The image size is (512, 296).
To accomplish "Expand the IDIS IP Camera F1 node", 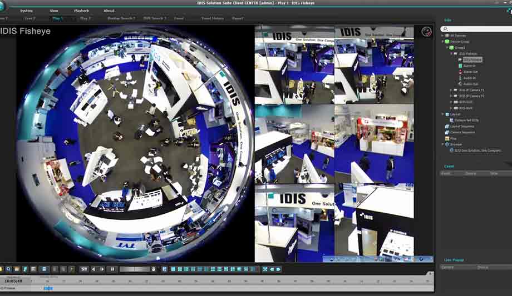I will 451,90.
